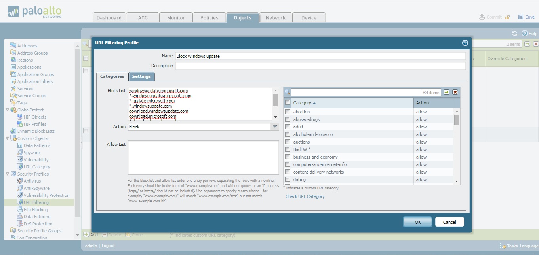Click the help icon in dialog title bar
This screenshot has width=539, height=255.
point(465,43)
